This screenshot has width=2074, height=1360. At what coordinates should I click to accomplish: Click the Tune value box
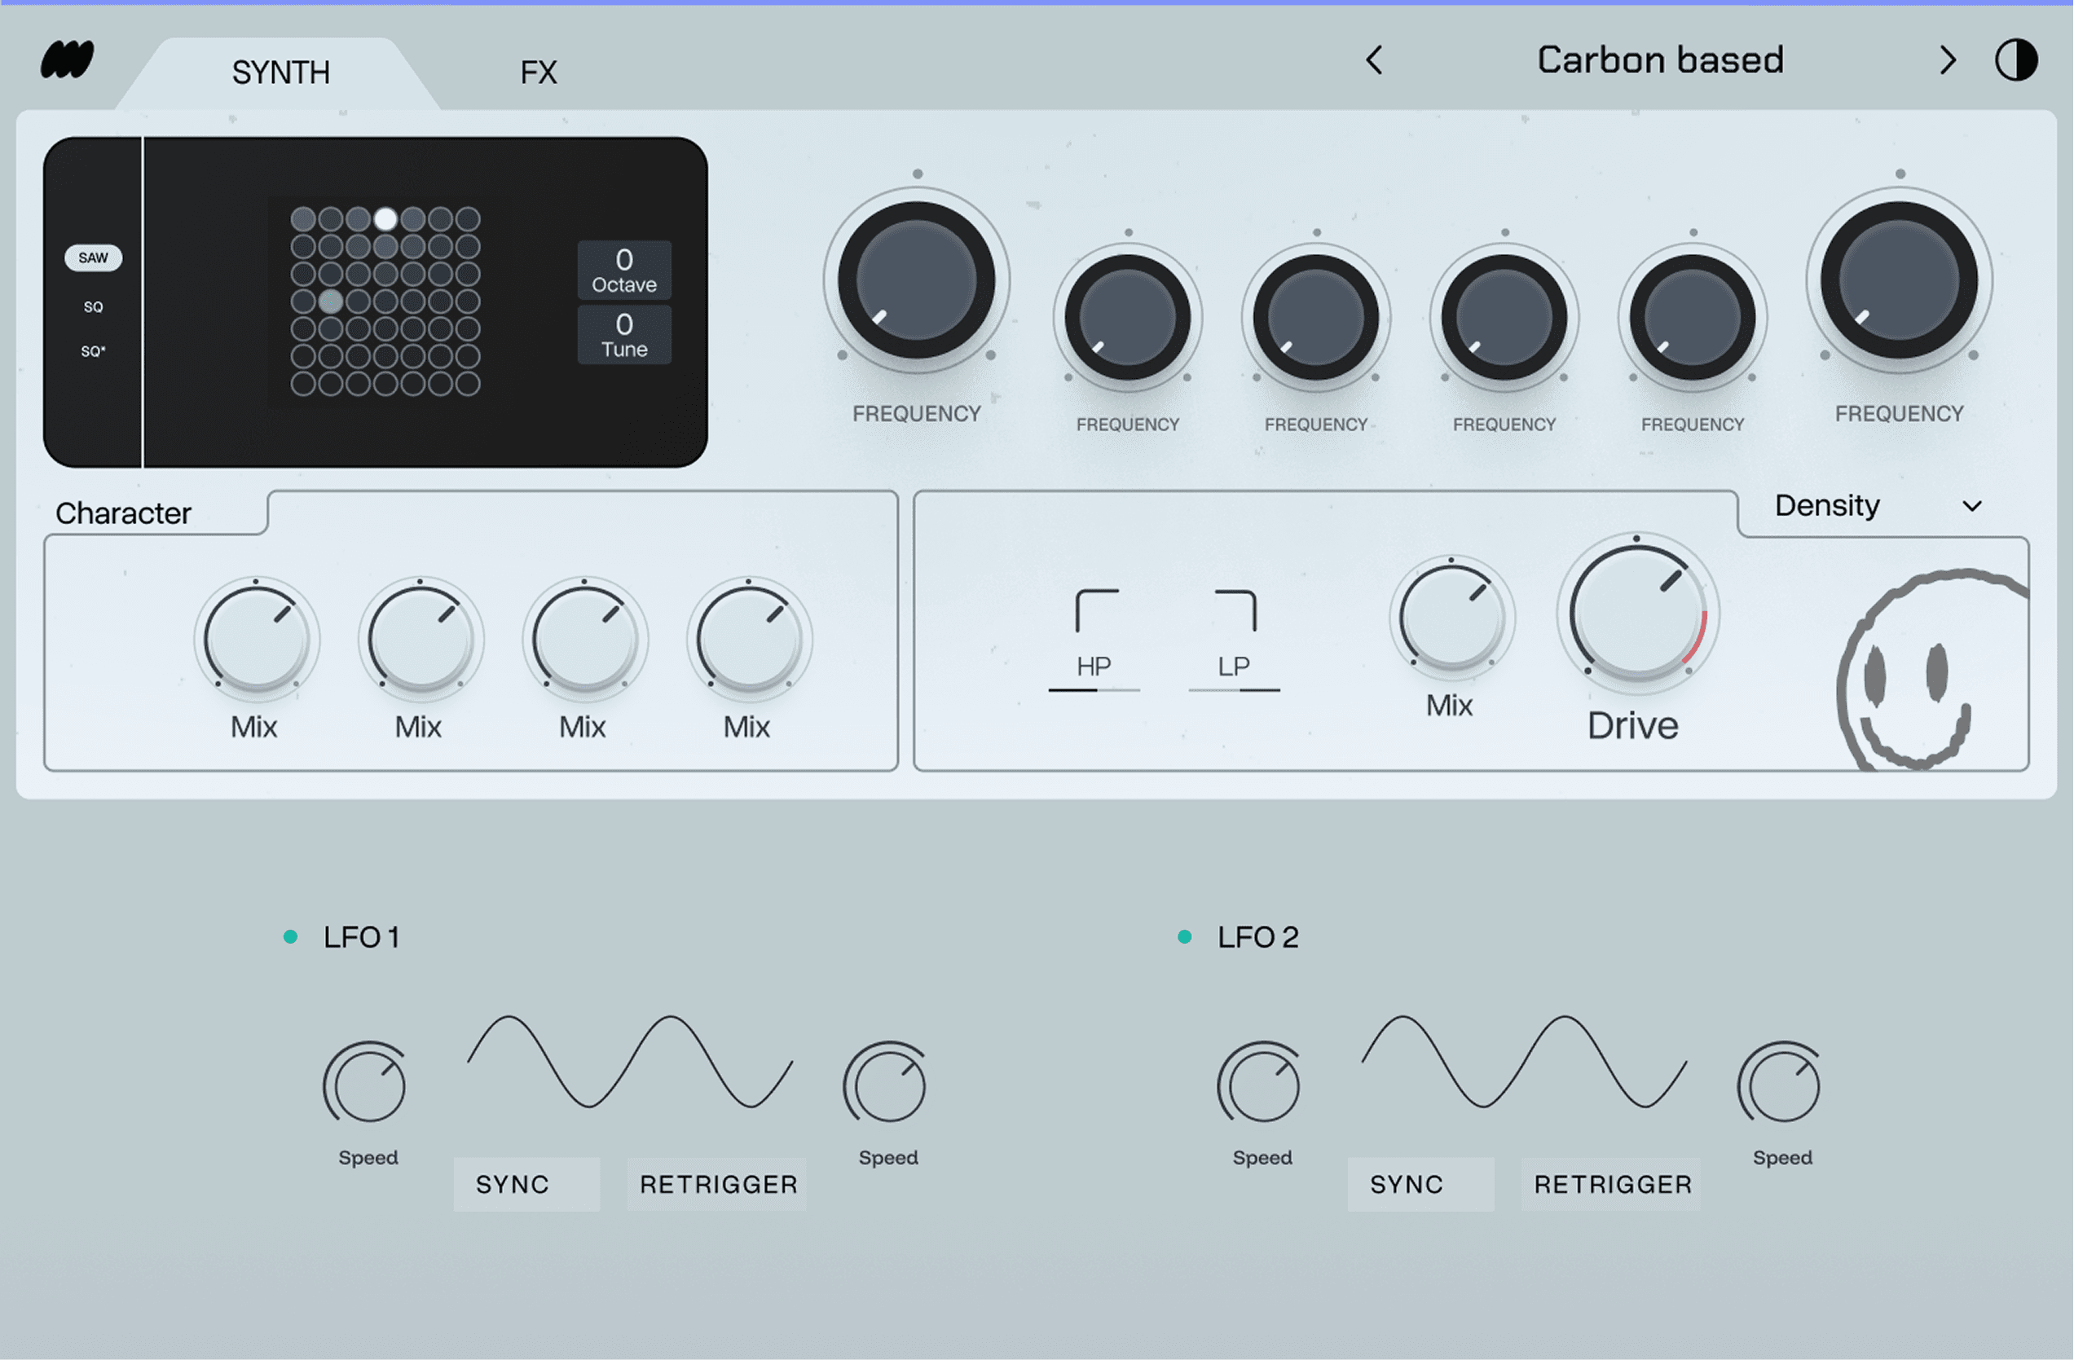(x=624, y=335)
